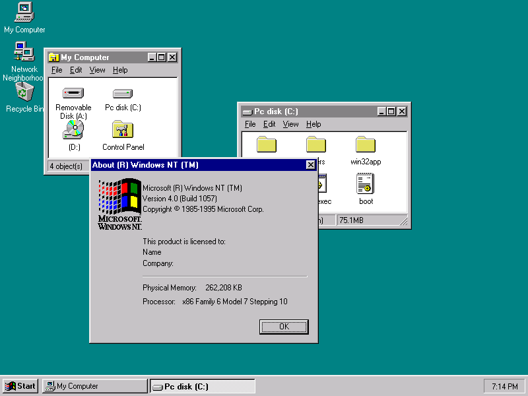
Task: Select the boot file icon
Action: pyautogui.click(x=366, y=189)
